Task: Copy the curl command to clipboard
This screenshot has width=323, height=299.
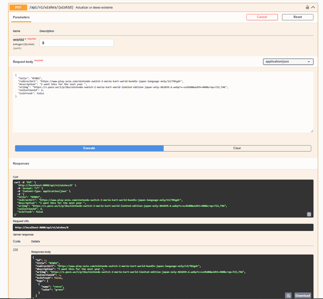Action: (x=309, y=214)
